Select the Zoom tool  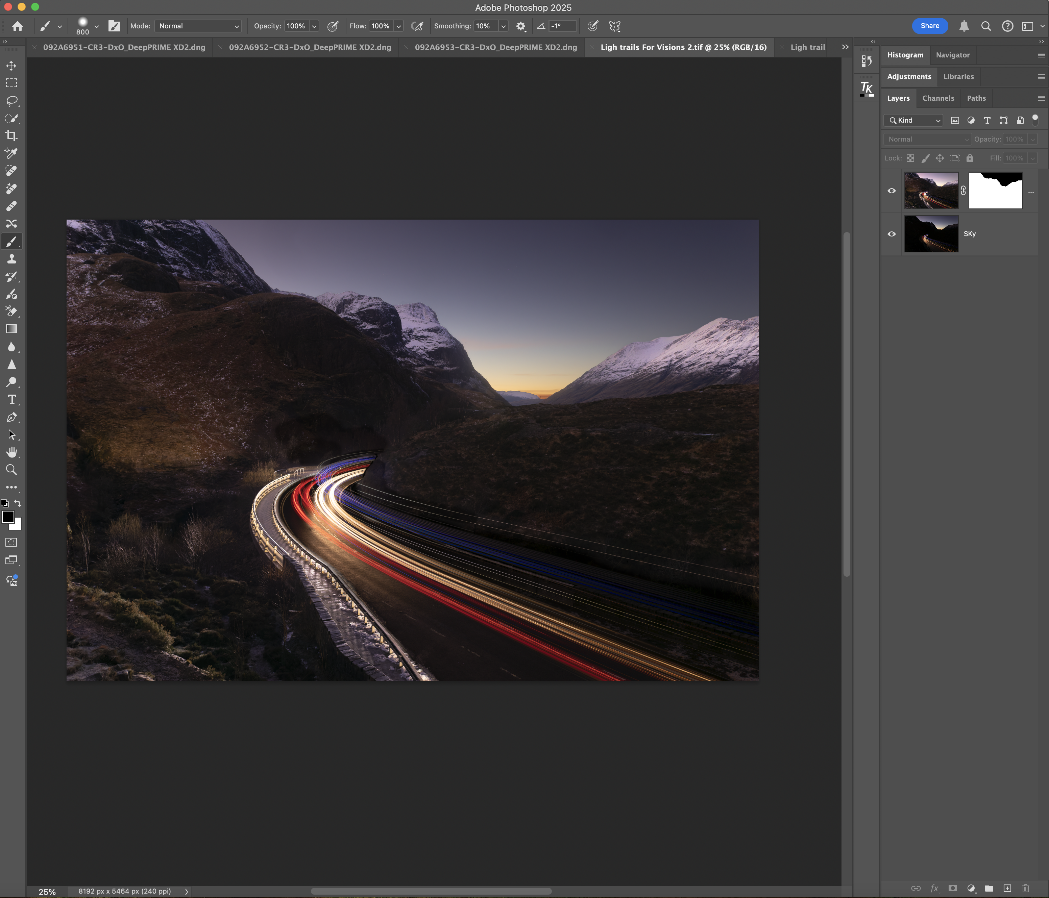(11, 470)
